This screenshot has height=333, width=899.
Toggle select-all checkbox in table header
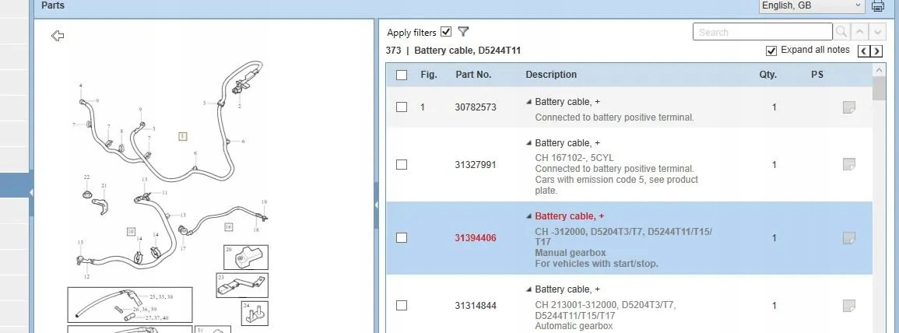402,75
